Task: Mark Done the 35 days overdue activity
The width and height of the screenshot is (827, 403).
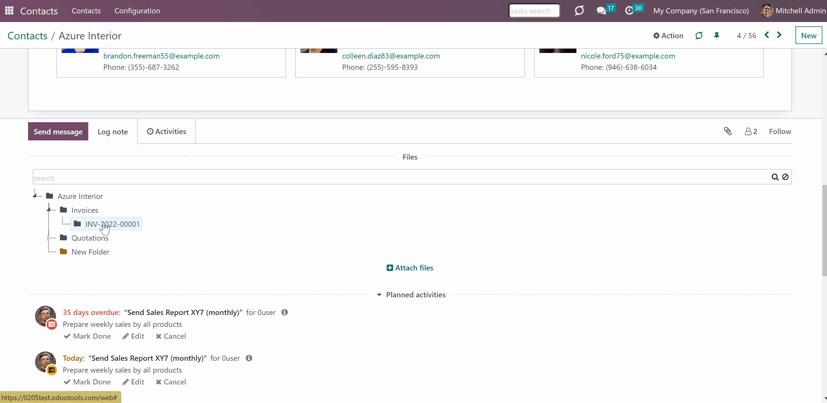Action: (x=87, y=336)
